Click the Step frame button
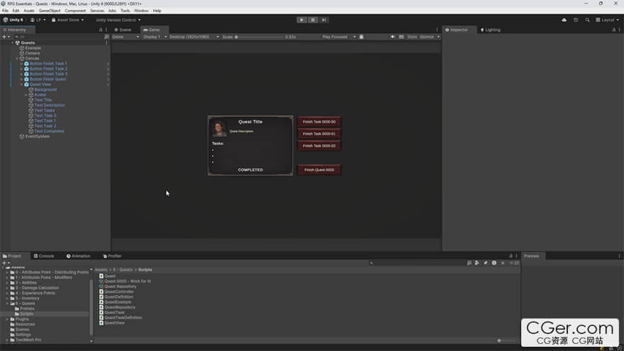 click(323, 20)
